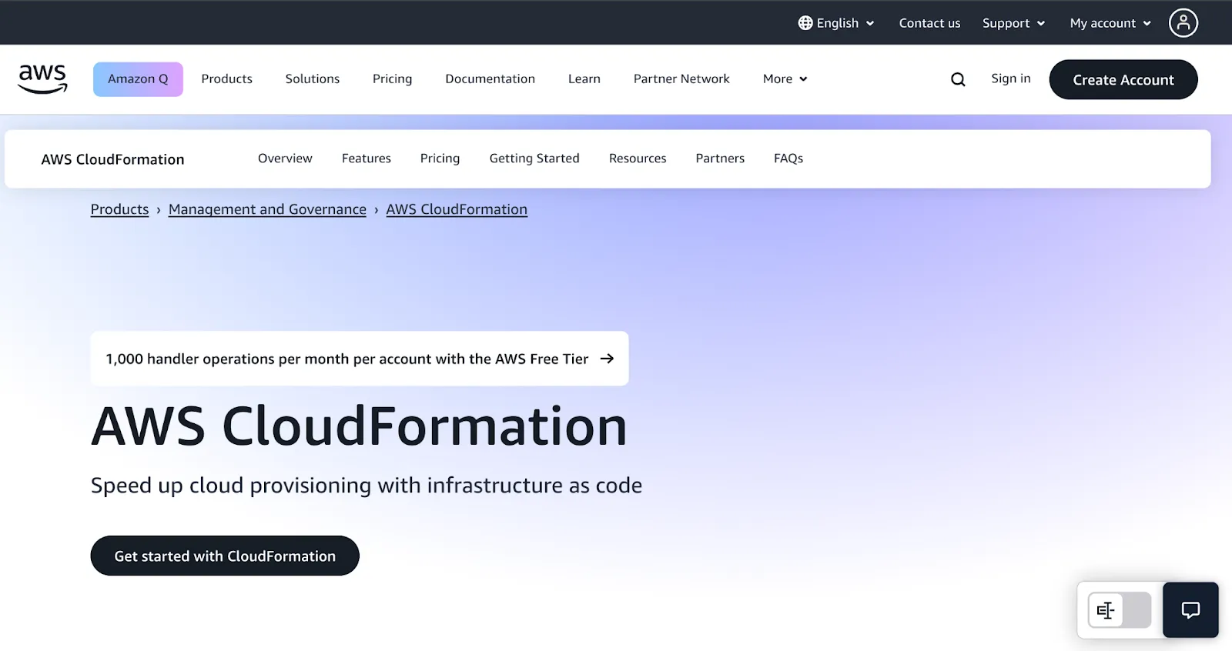Open the chat support icon button
The width and height of the screenshot is (1232, 651).
pyautogui.click(x=1190, y=610)
